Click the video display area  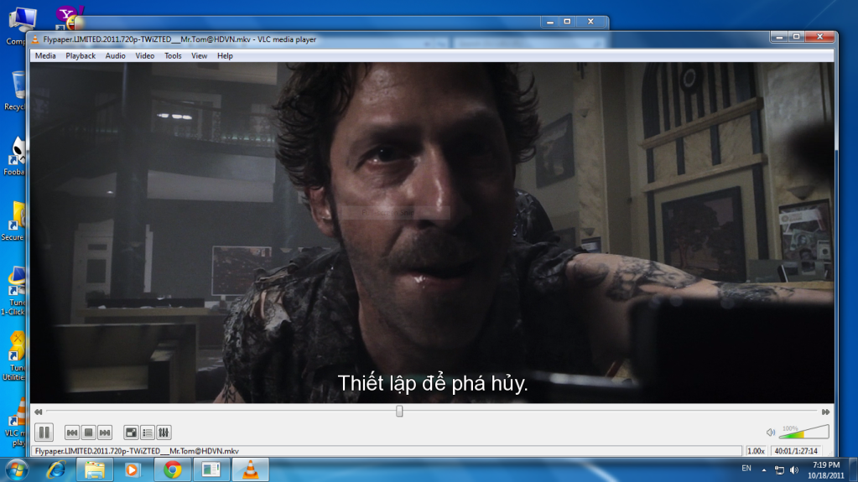432,232
